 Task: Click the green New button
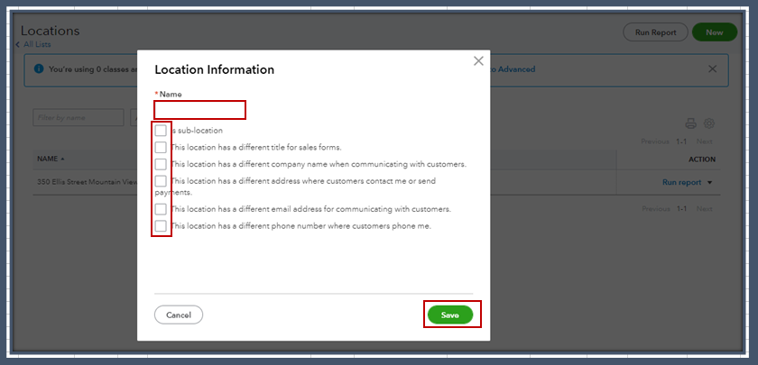[x=715, y=32]
